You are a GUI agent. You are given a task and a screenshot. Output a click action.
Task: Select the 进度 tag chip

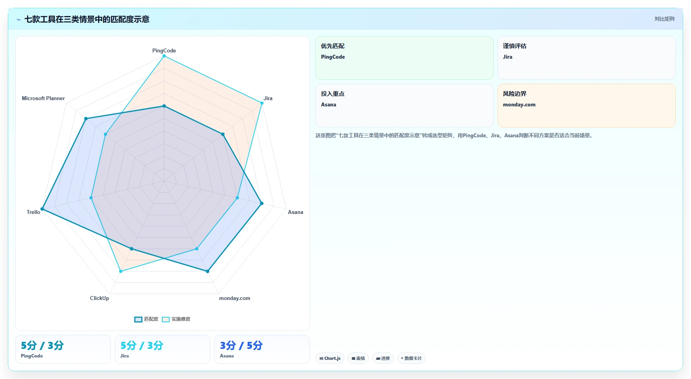pos(383,358)
